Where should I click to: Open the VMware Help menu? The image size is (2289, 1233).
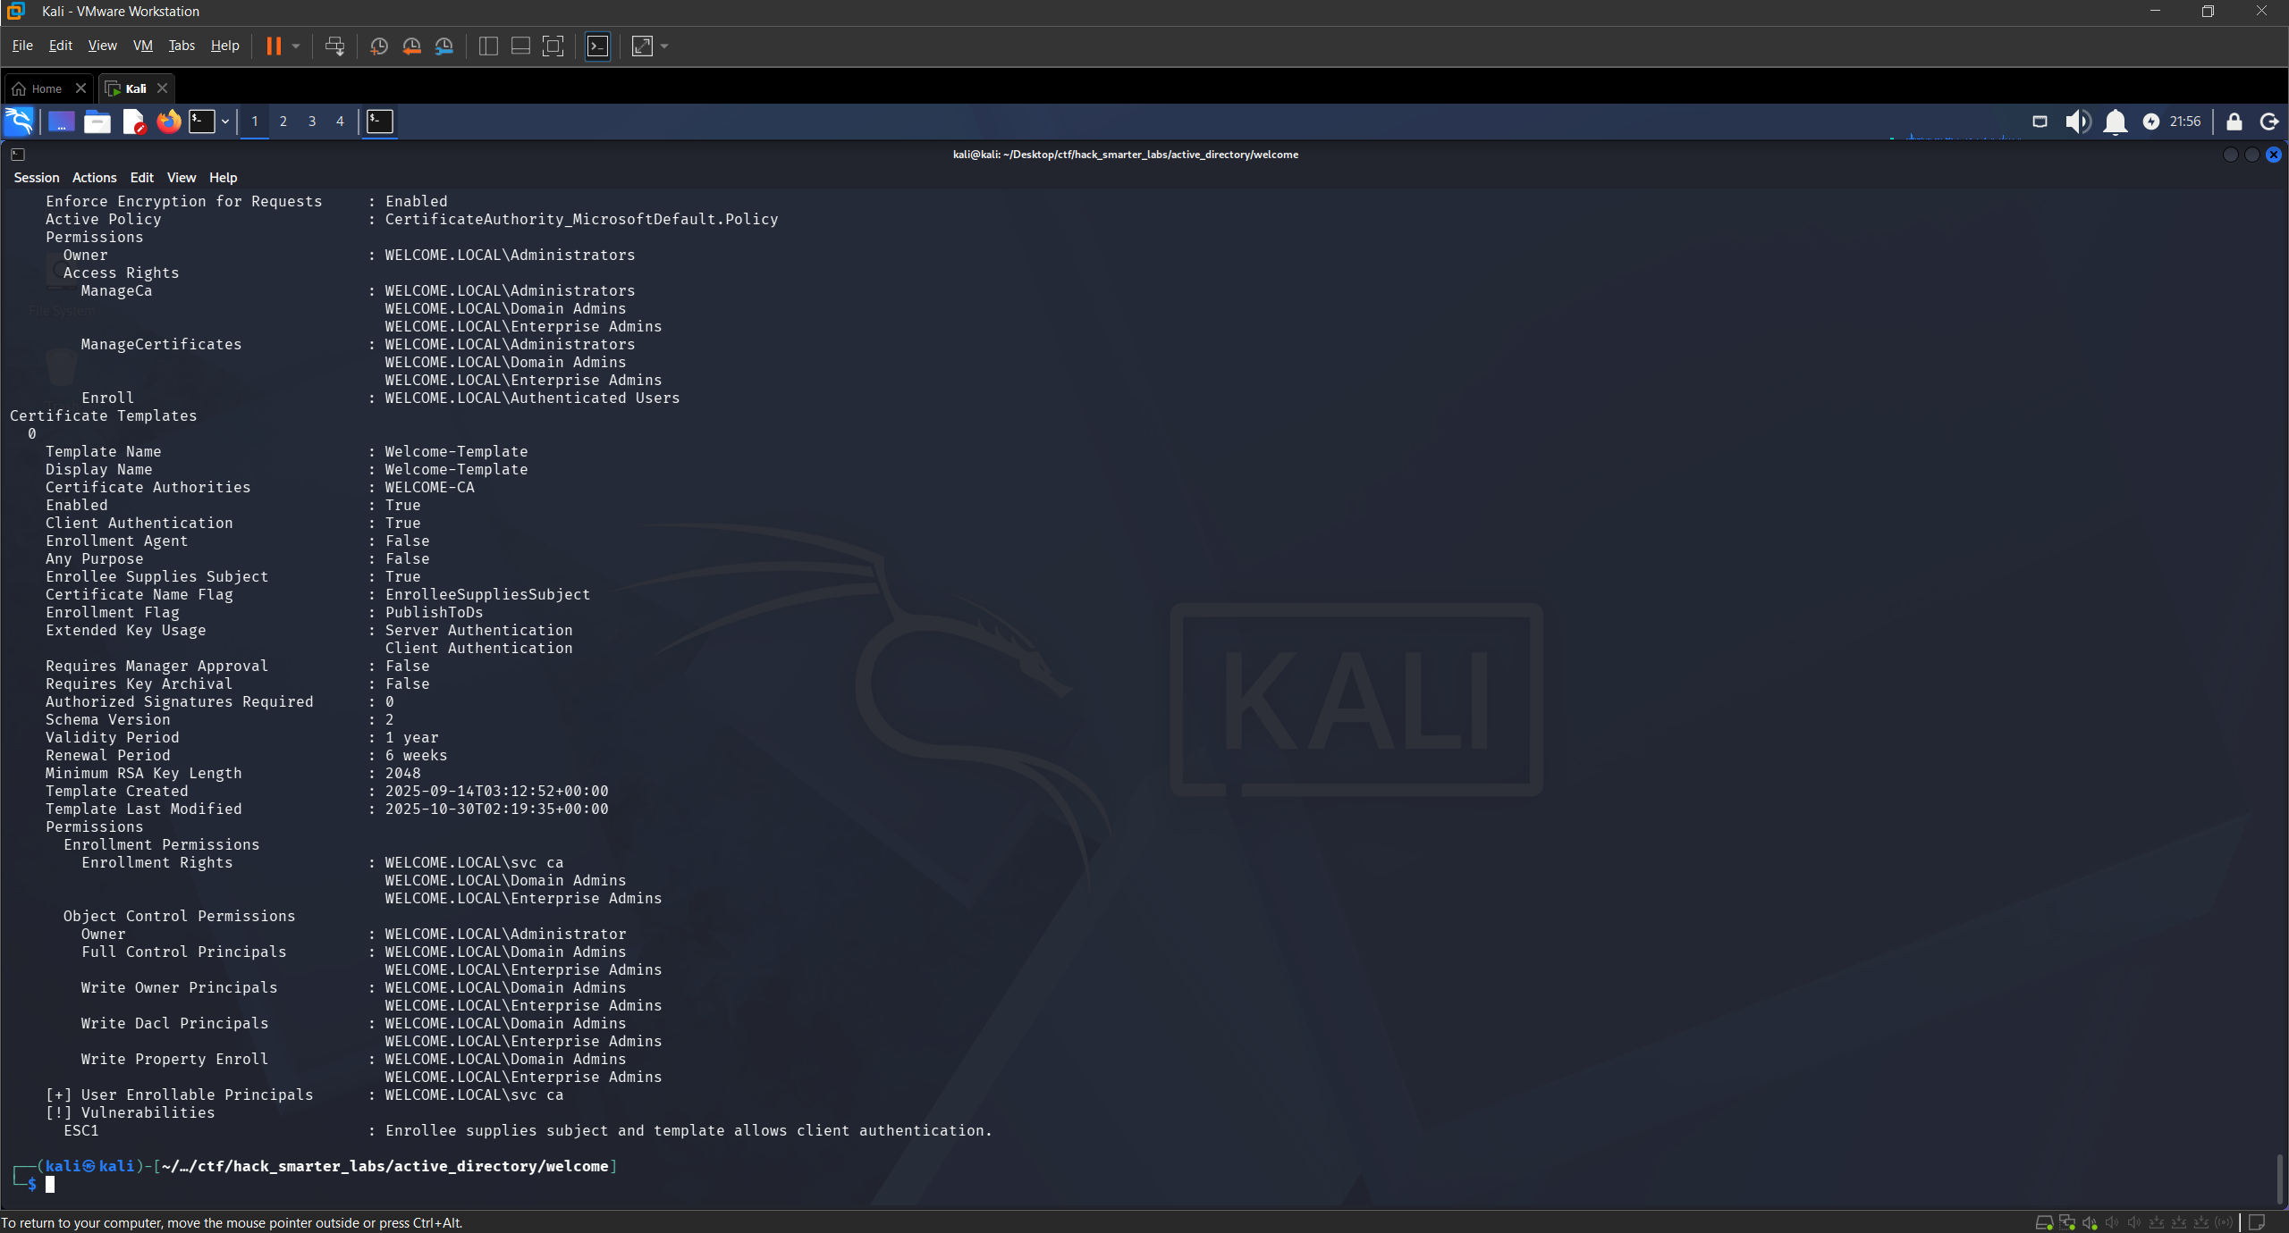click(225, 46)
